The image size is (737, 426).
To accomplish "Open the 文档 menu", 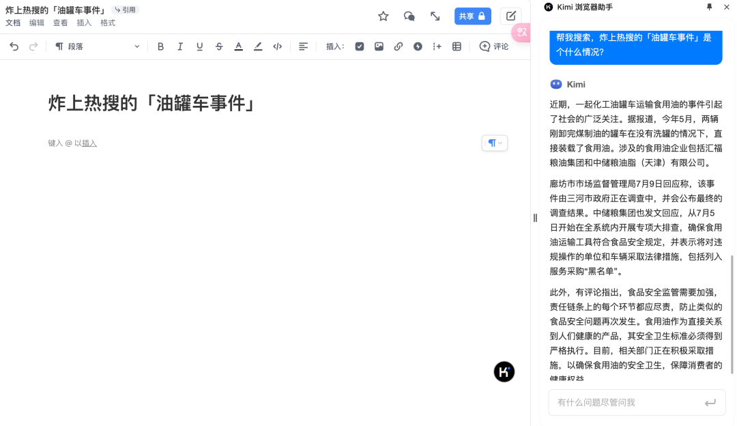I will 13,23.
